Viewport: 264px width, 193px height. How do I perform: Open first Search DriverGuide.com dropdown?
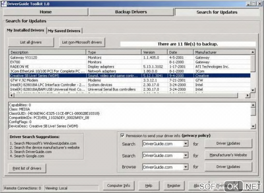tap(186, 144)
